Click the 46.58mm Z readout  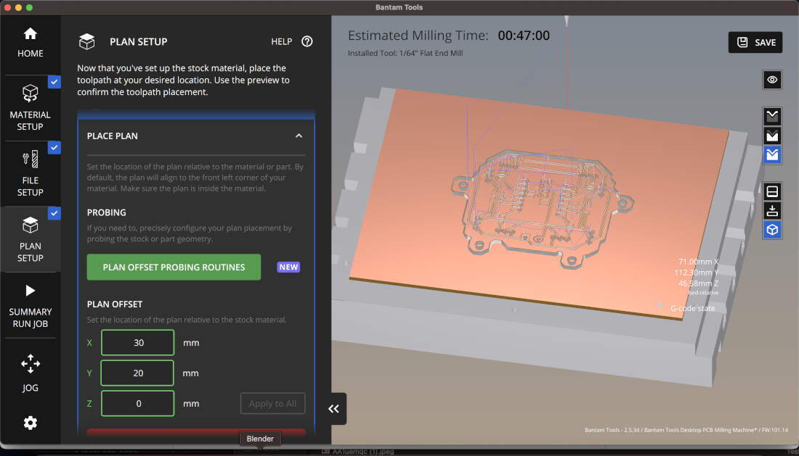click(698, 283)
